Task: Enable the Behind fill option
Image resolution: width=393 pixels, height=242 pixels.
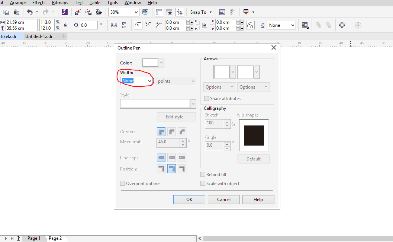Action: 203,174
